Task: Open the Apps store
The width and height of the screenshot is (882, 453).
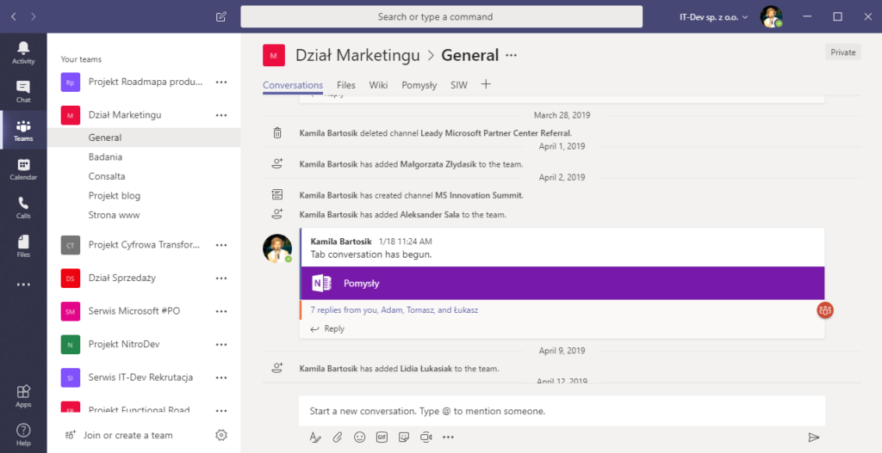Action: [x=23, y=396]
